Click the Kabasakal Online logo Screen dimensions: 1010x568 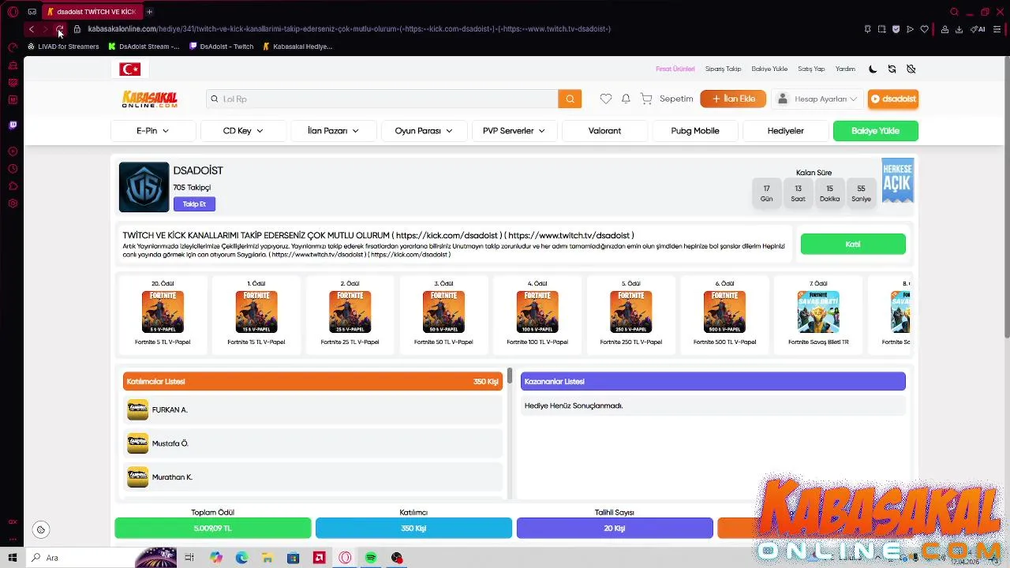(x=150, y=99)
